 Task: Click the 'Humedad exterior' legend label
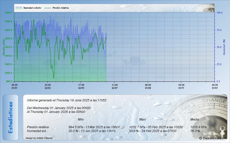click(x=32, y=8)
